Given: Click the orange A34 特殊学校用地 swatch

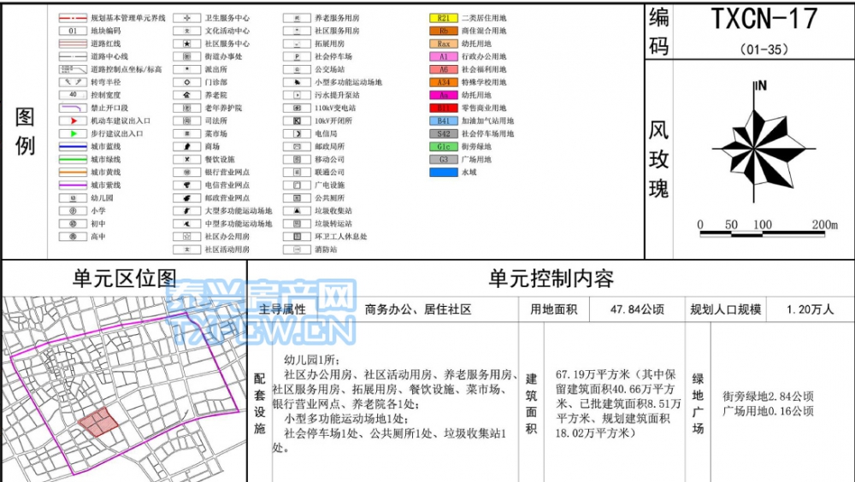Looking at the screenshot, I should (444, 82).
